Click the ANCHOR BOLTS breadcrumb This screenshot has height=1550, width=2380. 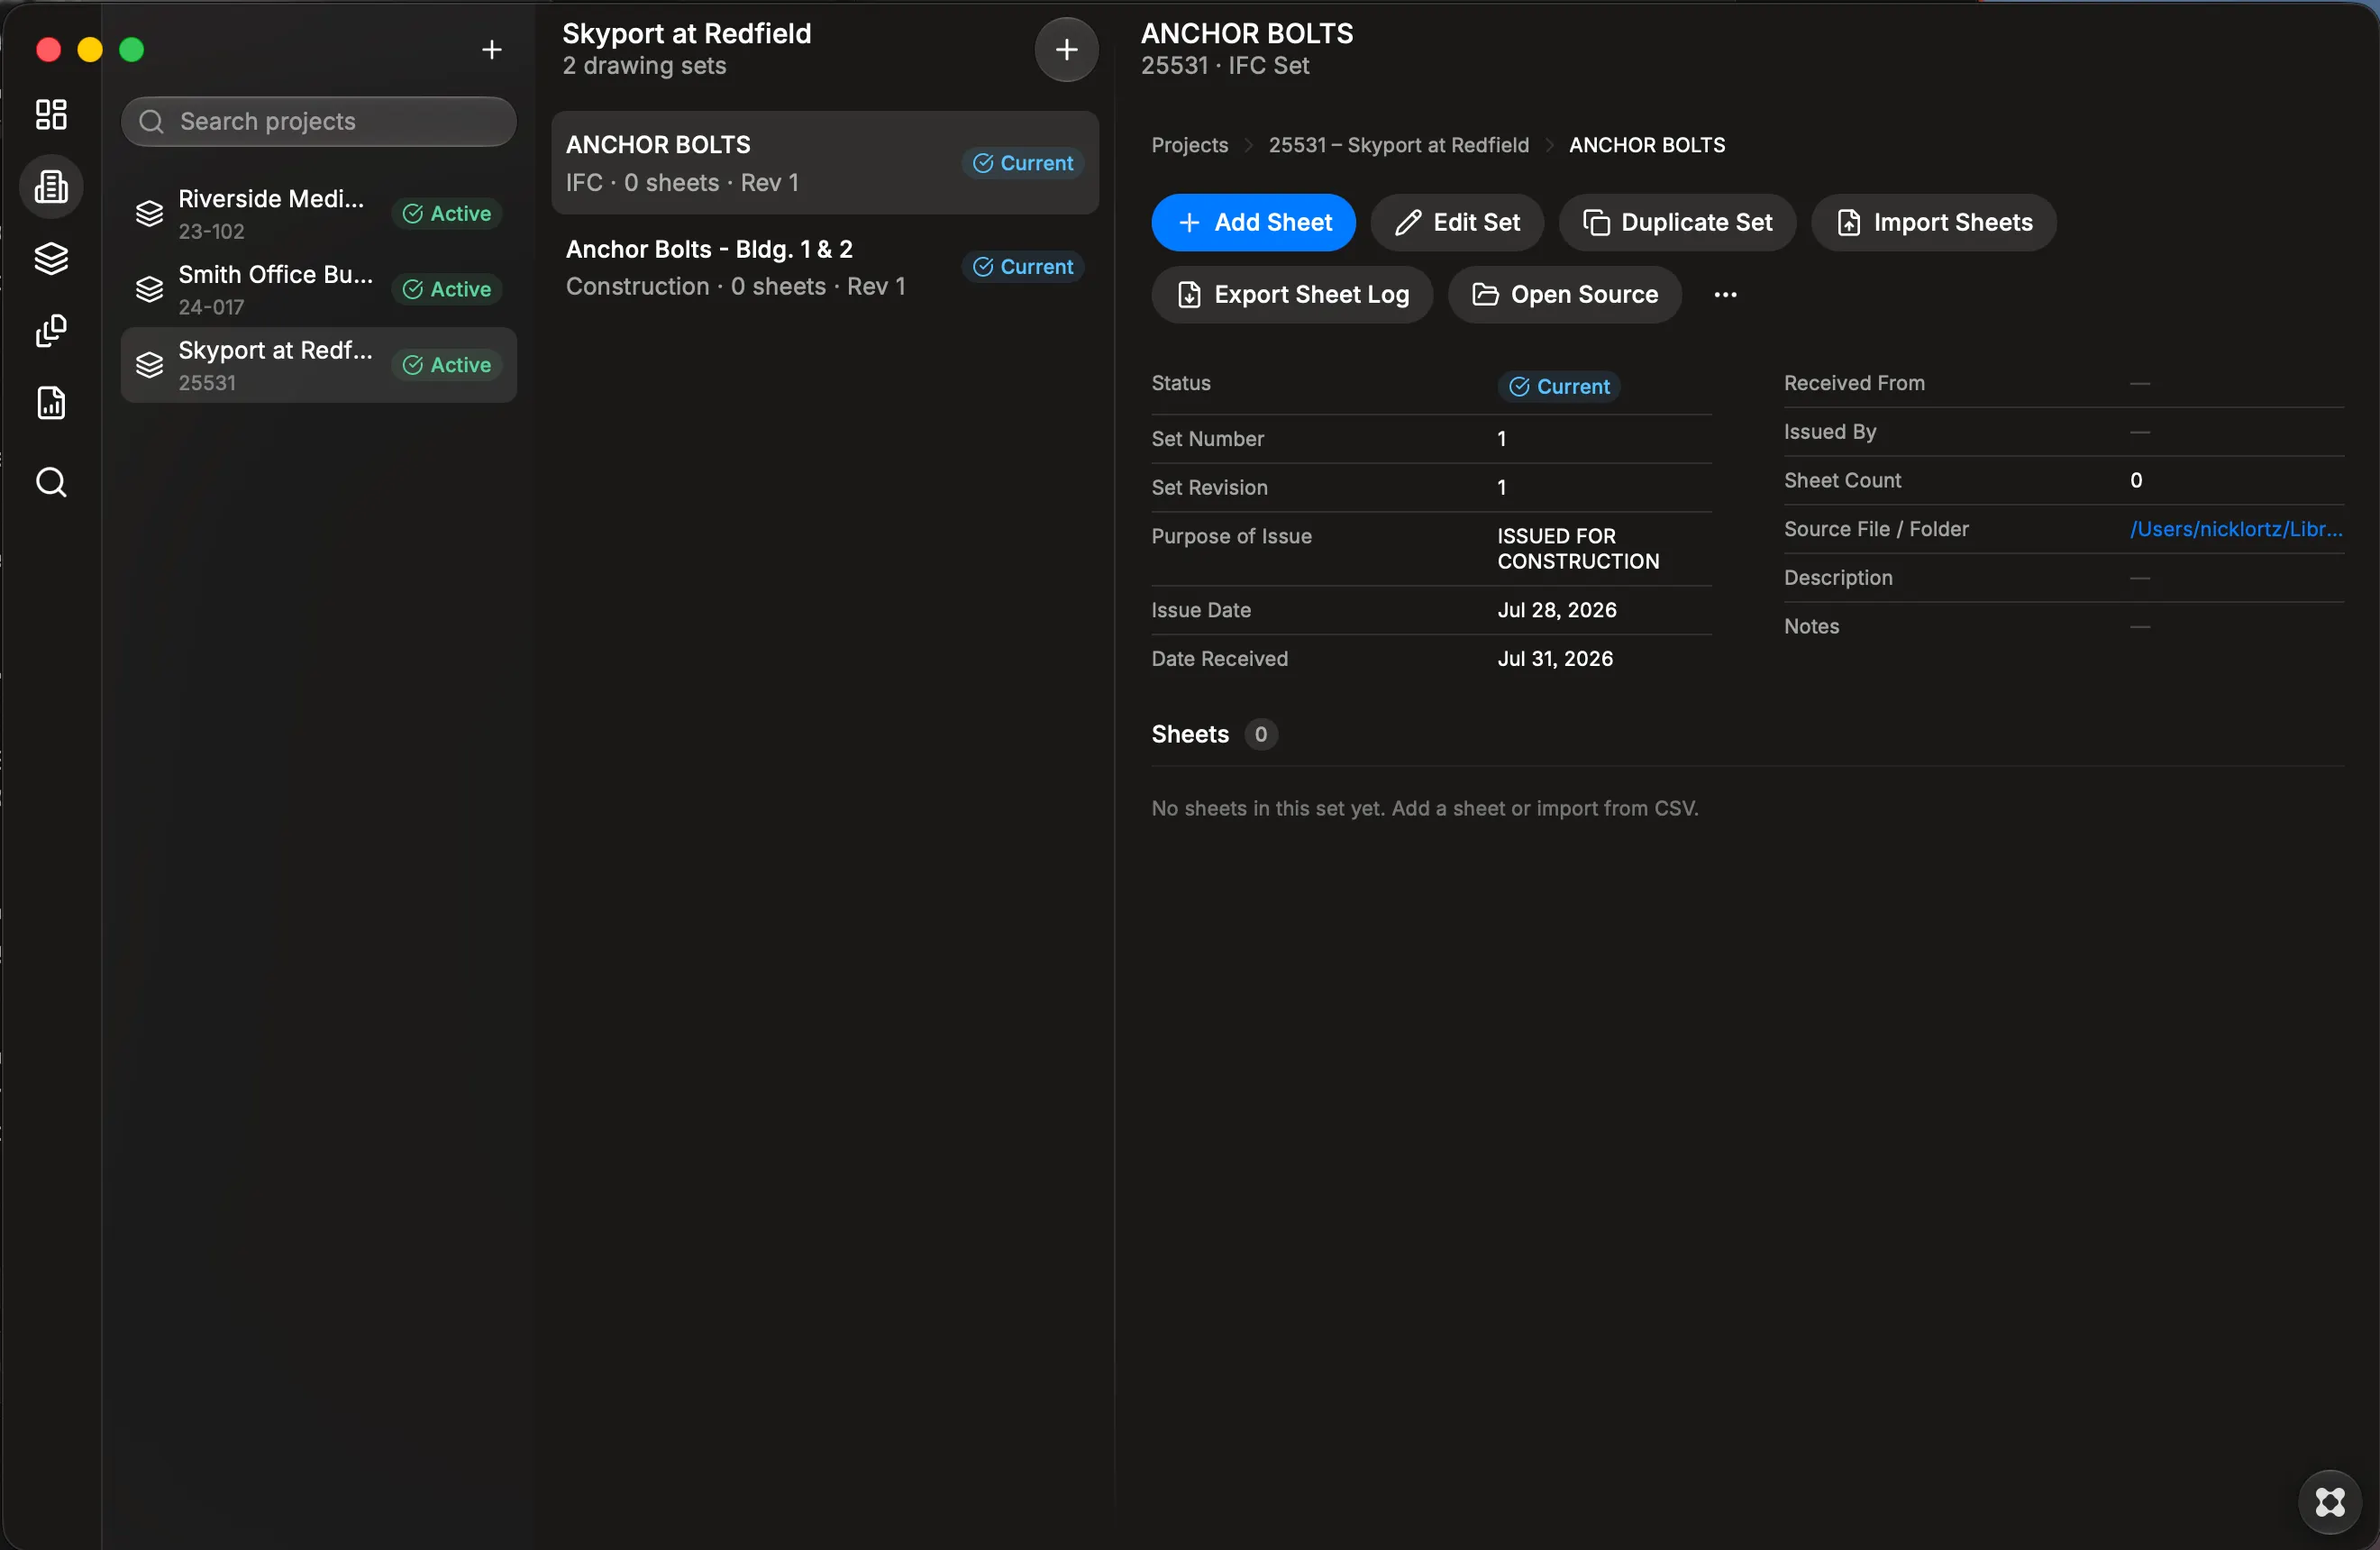[1646, 145]
